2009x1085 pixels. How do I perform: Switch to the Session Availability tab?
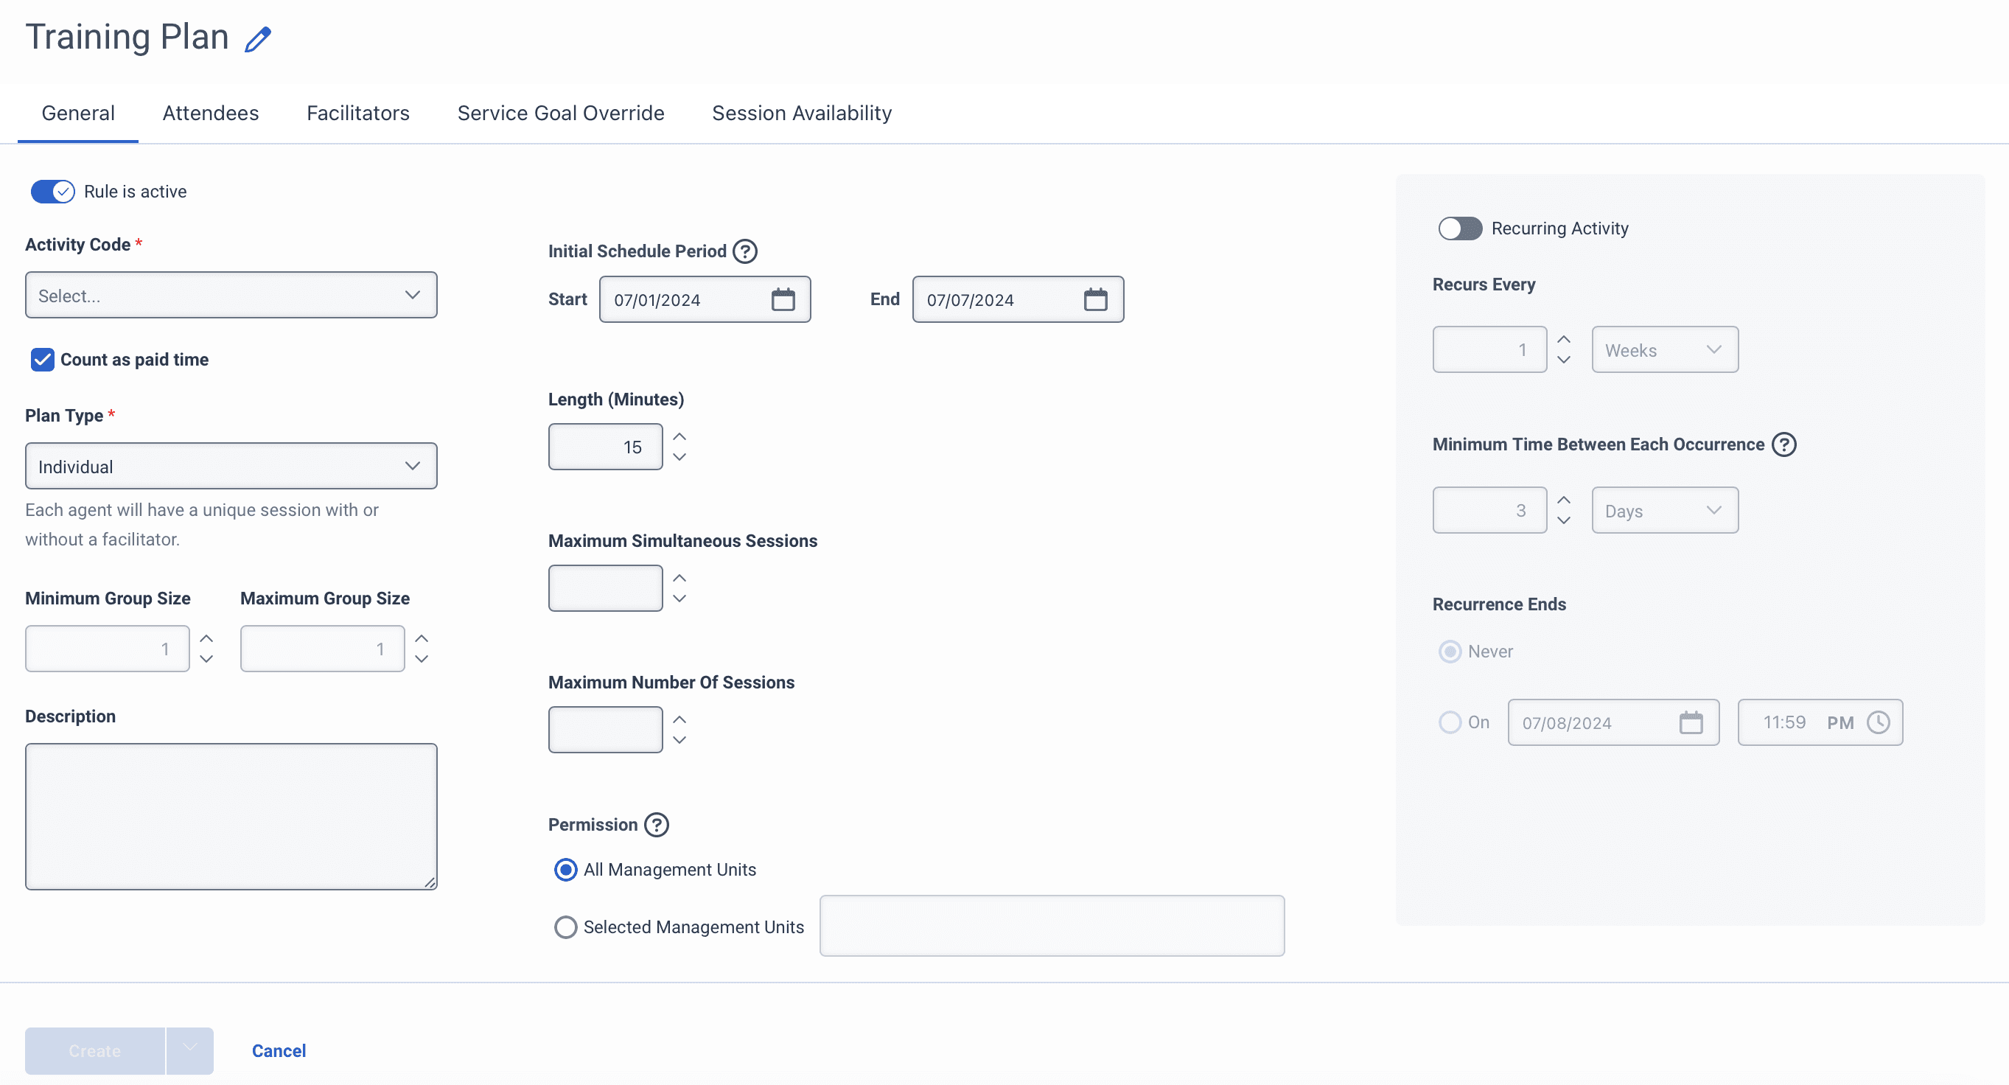click(x=801, y=112)
